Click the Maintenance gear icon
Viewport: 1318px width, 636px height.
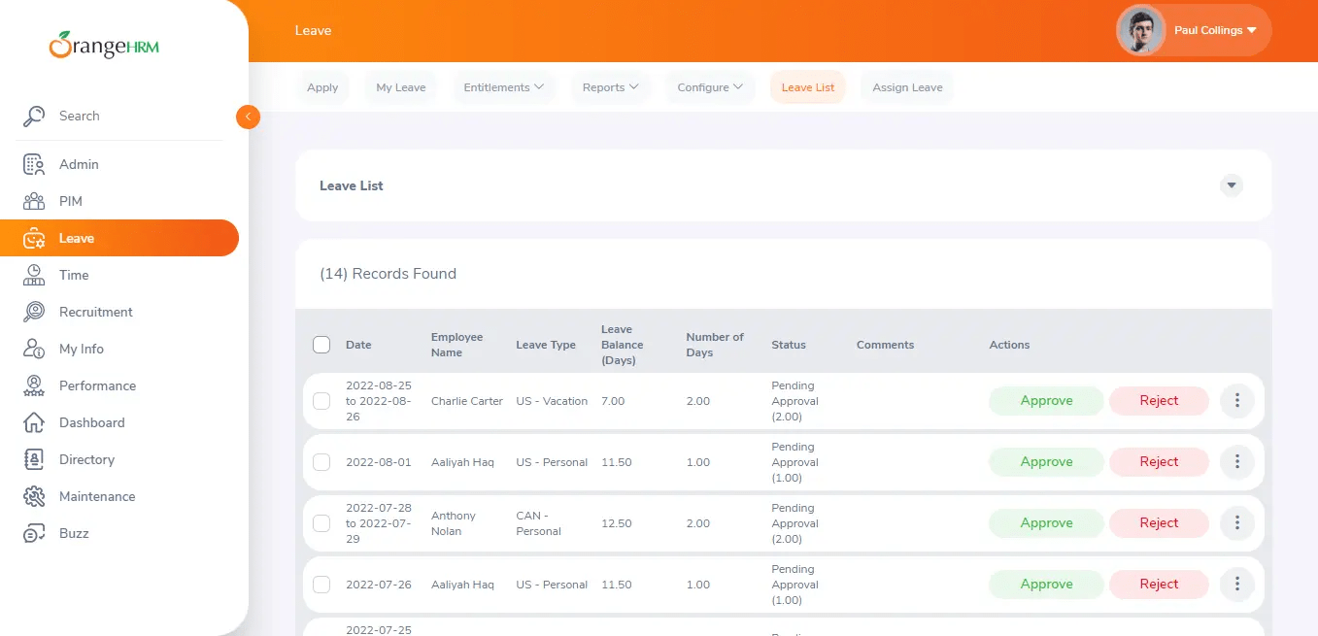34,497
